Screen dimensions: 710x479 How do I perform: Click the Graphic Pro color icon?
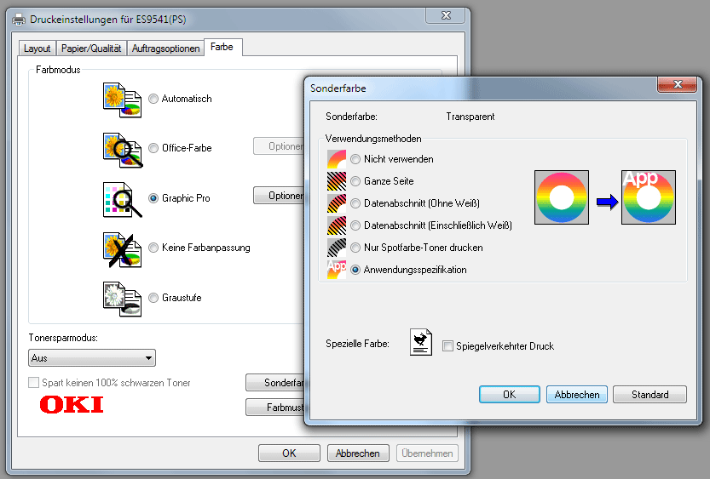121,198
